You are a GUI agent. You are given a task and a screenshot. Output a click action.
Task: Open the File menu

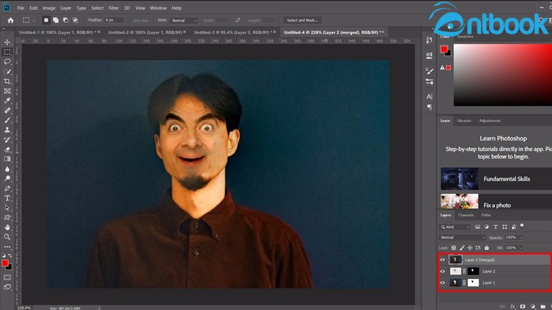coord(21,8)
